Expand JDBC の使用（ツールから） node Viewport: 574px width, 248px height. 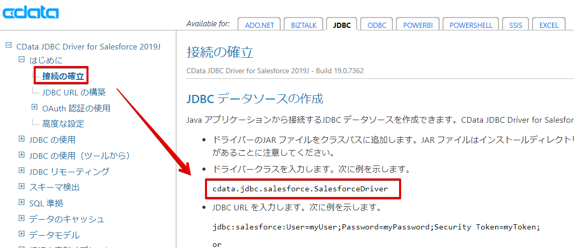[x=21, y=155]
